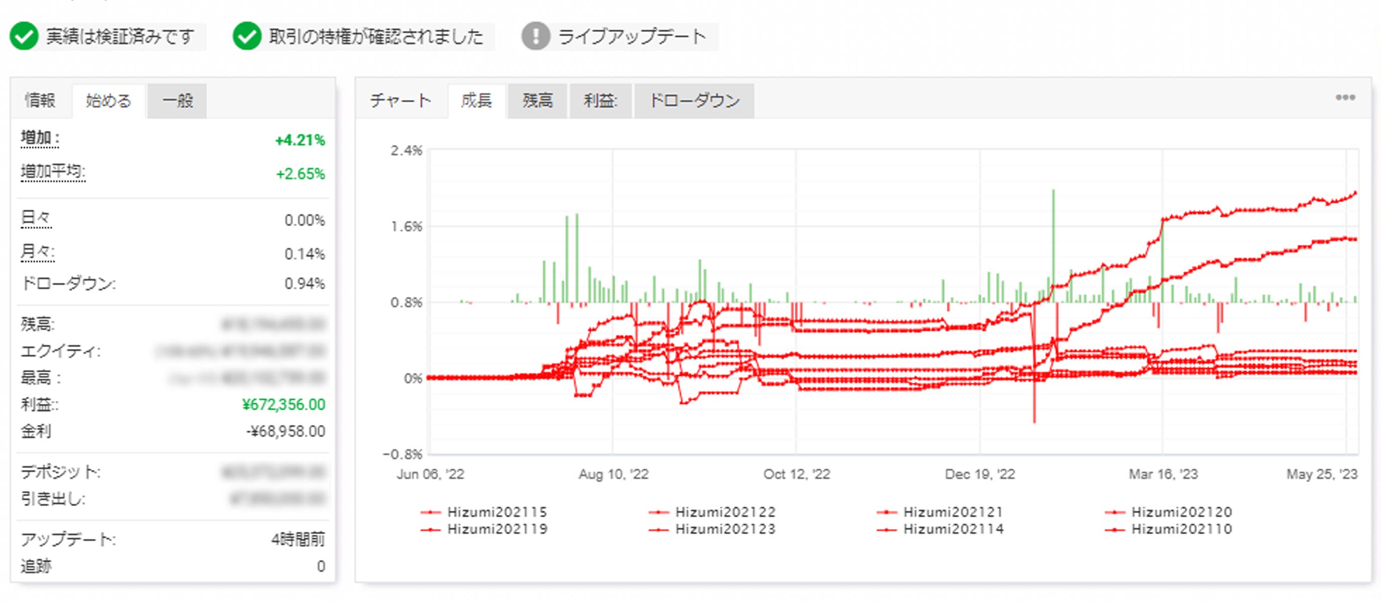Open the 一般 tab

point(177,100)
